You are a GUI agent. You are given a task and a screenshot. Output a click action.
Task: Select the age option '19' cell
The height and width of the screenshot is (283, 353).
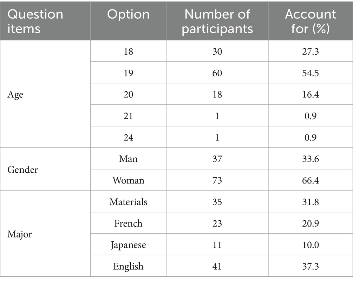(x=128, y=73)
